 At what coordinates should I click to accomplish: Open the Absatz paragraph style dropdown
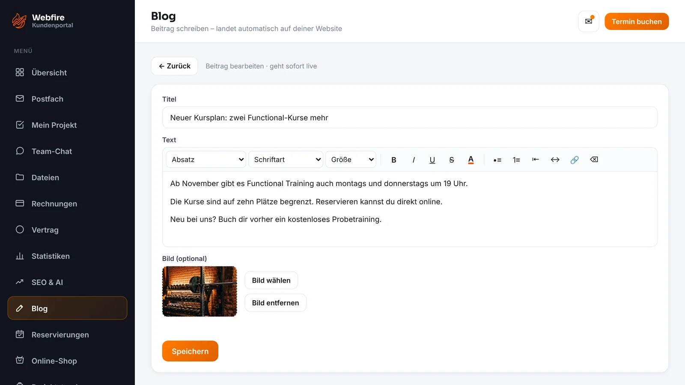pos(206,160)
